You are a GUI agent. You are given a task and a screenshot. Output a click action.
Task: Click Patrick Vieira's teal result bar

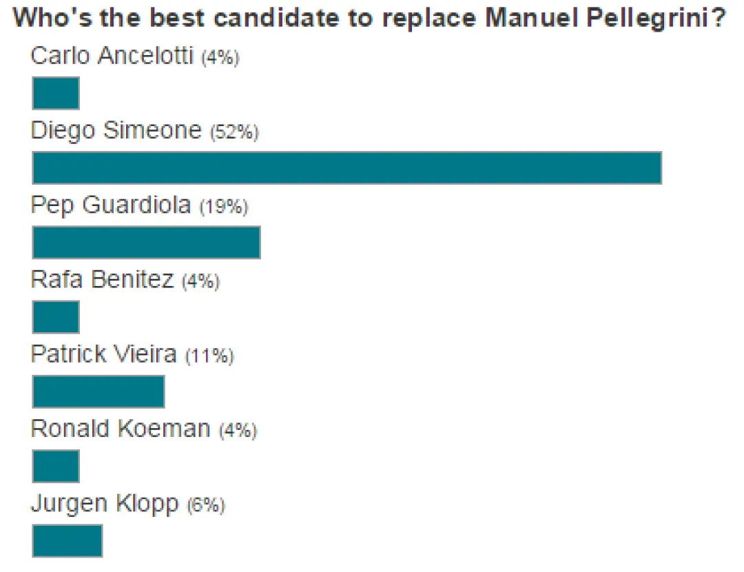tap(99, 391)
